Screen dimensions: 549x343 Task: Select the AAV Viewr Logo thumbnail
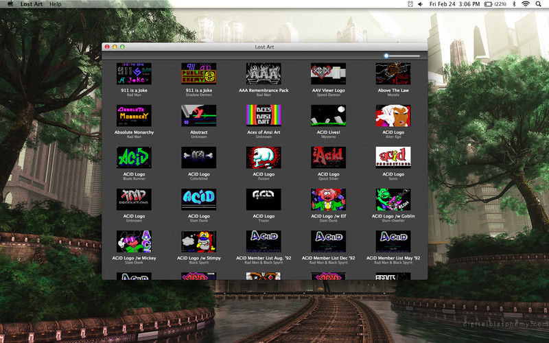328,74
